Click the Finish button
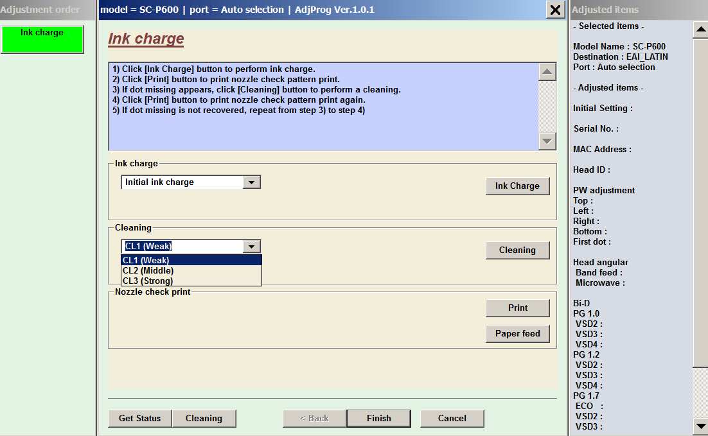Screen dimensions: 708x436 pyautogui.click(x=379, y=419)
